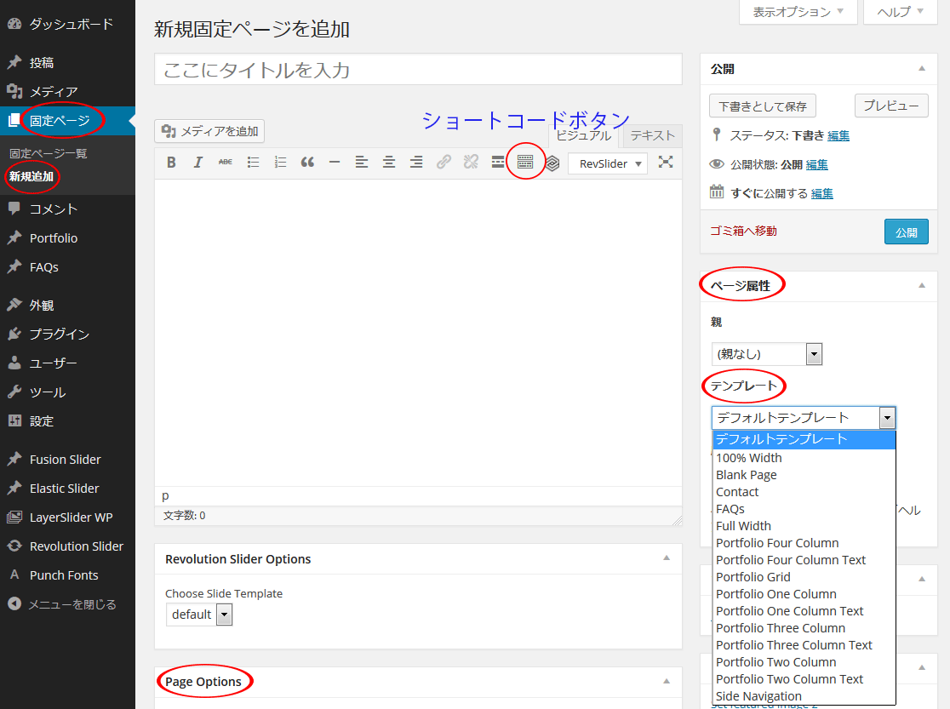Open Choose Slide Template dropdown

[199, 615]
